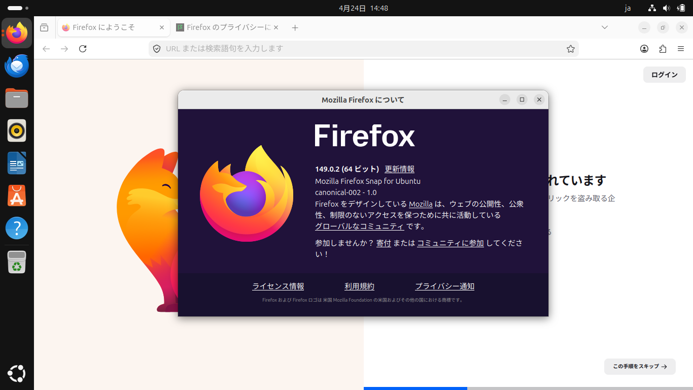Reload the current page
This screenshot has width=693, height=390.
click(83, 49)
